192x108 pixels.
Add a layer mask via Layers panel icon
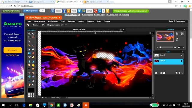(161, 73)
